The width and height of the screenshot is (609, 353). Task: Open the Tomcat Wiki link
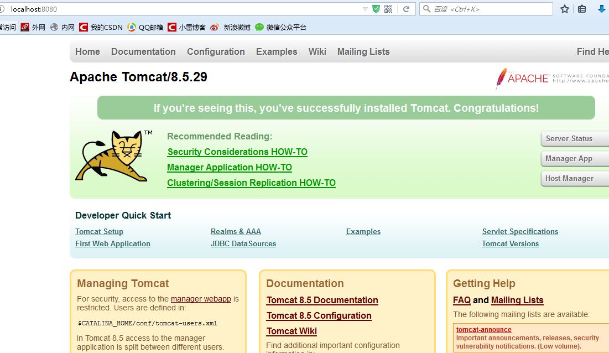pyautogui.click(x=292, y=331)
